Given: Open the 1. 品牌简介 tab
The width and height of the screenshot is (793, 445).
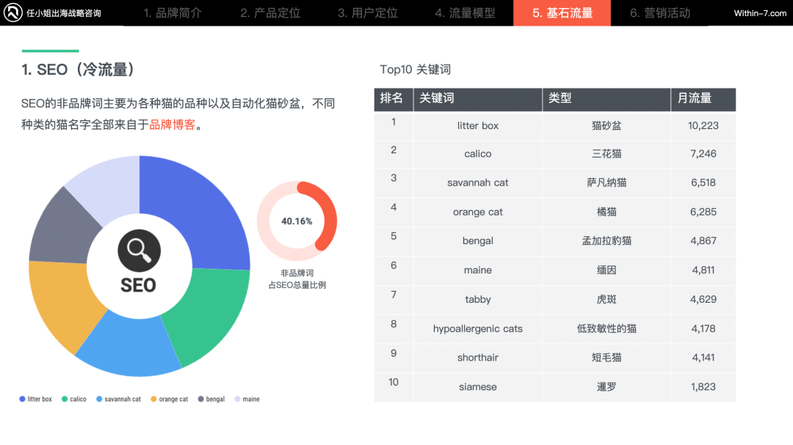Looking at the screenshot, I should click(173, 13).
